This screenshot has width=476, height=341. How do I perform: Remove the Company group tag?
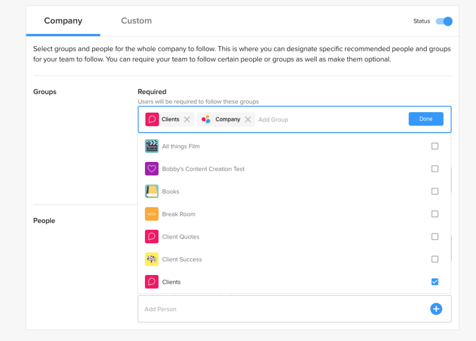point(248,120)
